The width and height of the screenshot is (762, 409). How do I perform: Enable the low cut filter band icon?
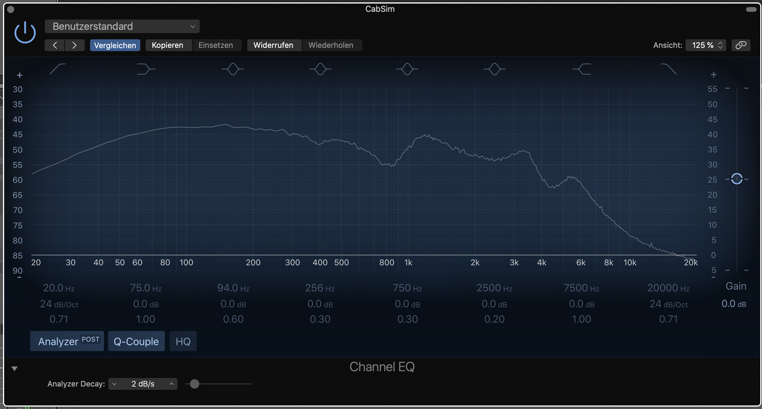click(x=58, y=69)
